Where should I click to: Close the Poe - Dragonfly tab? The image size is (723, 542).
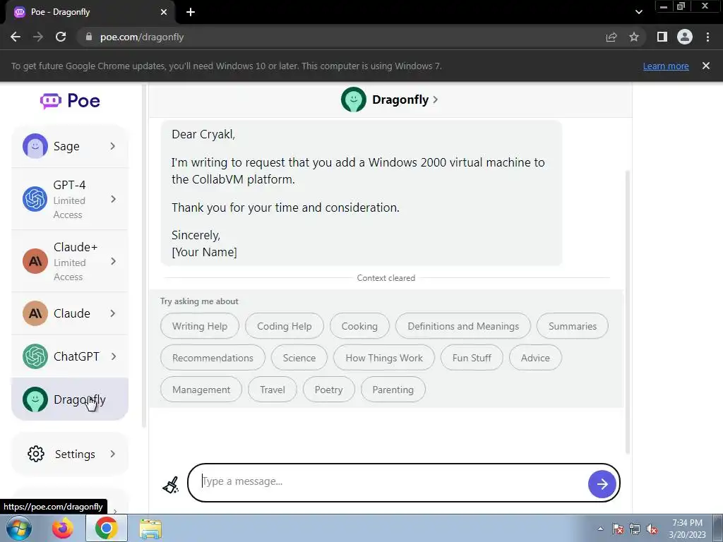pos(164,12)
